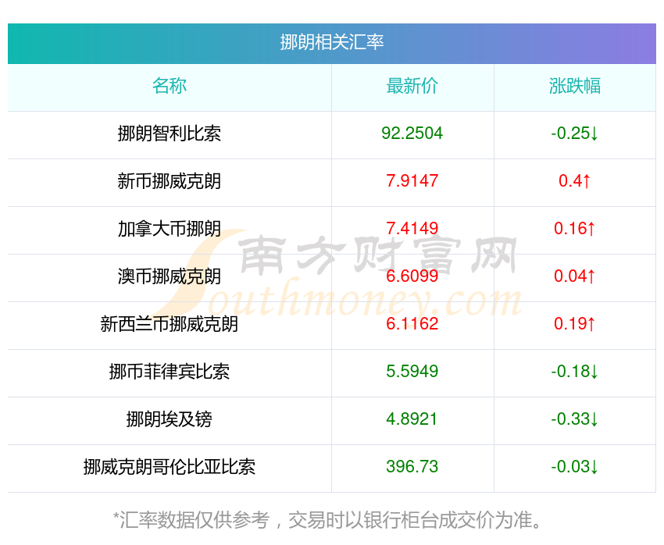The height and width of the screenshot is (545, 664).
Task: Click the price value 6.6099
Action: pos(412,276)
